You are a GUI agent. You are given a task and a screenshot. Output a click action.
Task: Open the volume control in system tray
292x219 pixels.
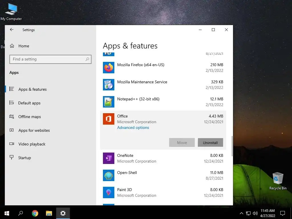[x=255, y=213]
